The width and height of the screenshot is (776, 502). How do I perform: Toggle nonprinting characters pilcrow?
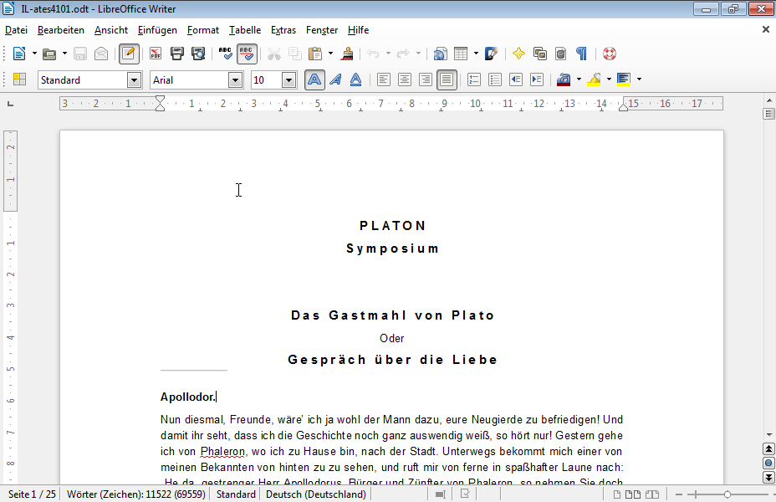point(581,54)
